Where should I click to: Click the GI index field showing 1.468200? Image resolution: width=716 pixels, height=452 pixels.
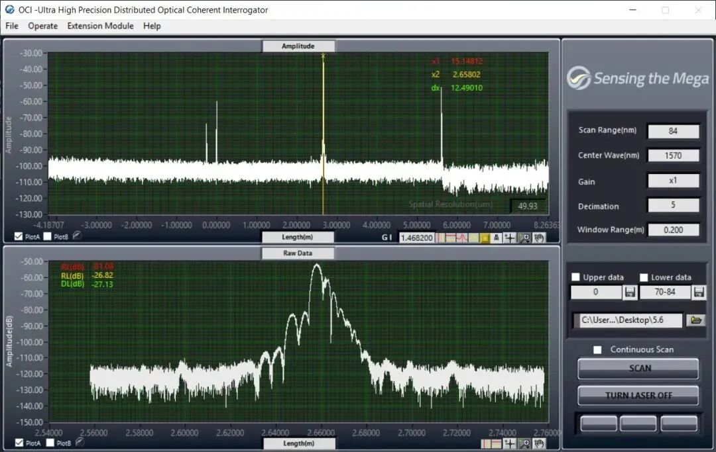click(x=416, y=238)
